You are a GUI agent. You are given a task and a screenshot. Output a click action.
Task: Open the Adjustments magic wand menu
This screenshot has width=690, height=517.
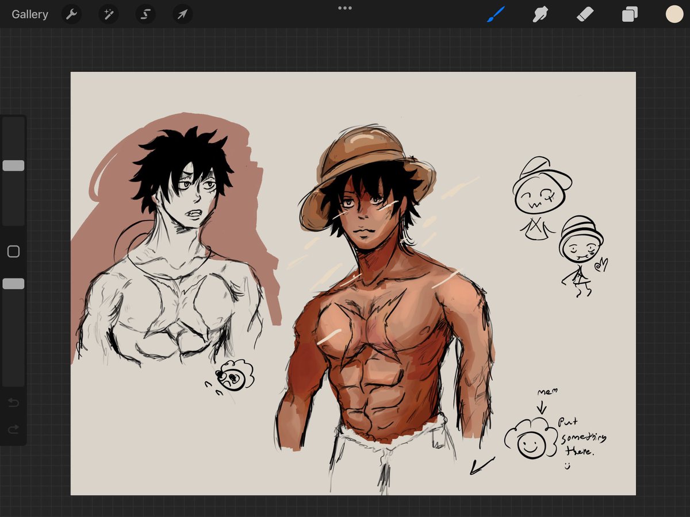click(109, 14)
